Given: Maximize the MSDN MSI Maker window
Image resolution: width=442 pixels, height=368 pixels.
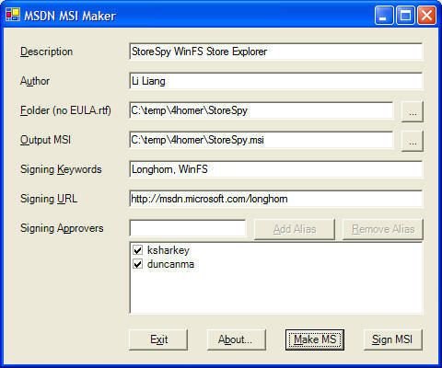Looking at the screenshot, I should click(405, 15).
